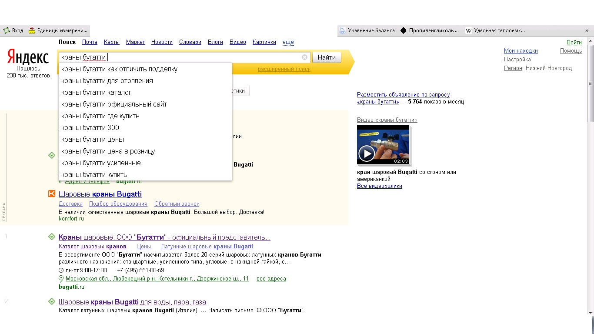Switch to the Картинки tab
The image size is (594, 334).
click(x=264, y=42)
